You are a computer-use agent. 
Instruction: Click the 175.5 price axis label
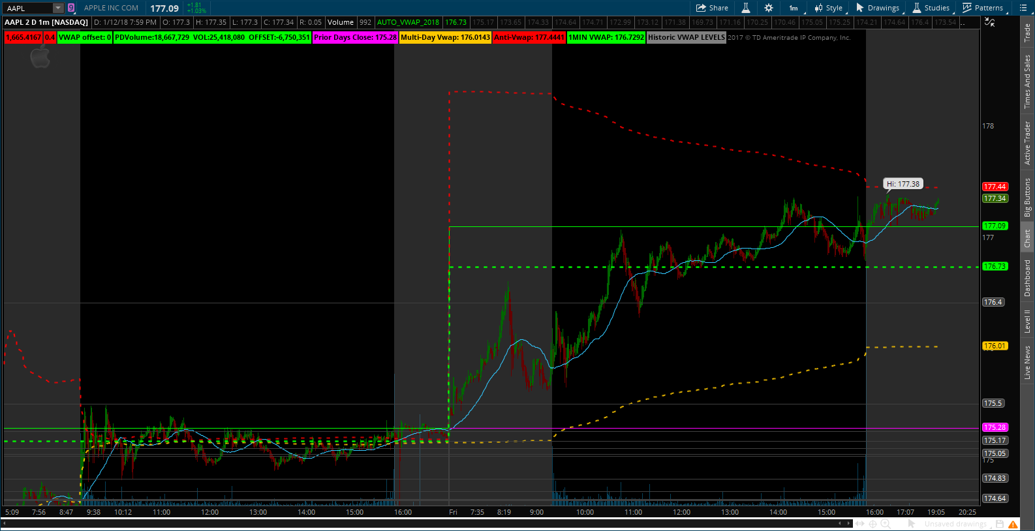993,403
